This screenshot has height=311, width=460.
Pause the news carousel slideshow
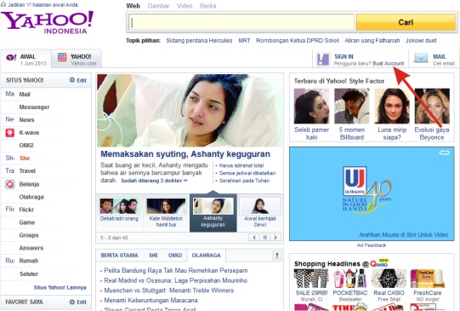[265, 237]
